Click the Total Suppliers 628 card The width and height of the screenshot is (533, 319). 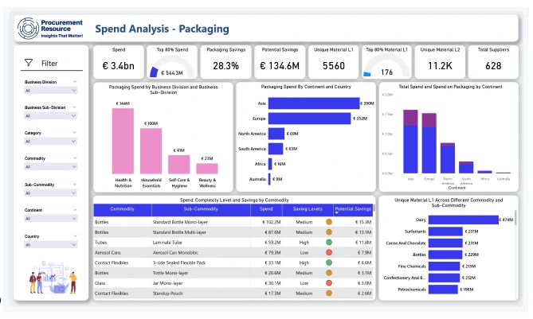click(493, 60)
